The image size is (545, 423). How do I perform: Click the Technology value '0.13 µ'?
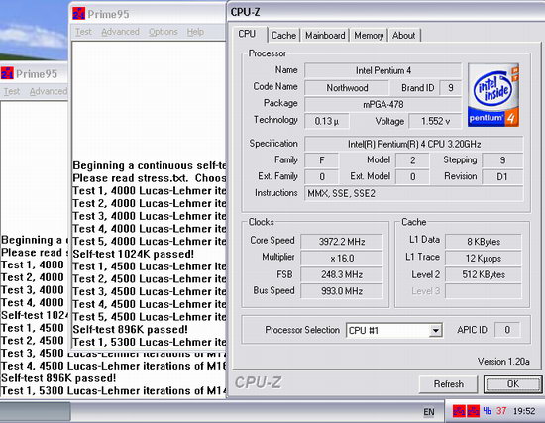(x=327, y=121)
